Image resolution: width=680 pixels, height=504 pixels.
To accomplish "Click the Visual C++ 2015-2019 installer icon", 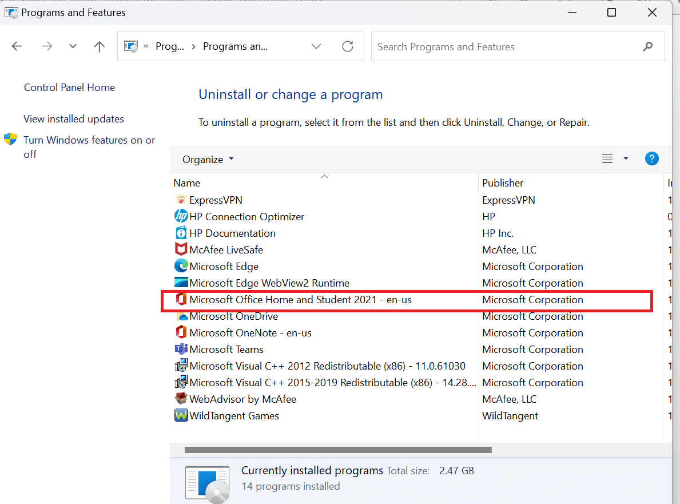I will (x=181, y=382).
